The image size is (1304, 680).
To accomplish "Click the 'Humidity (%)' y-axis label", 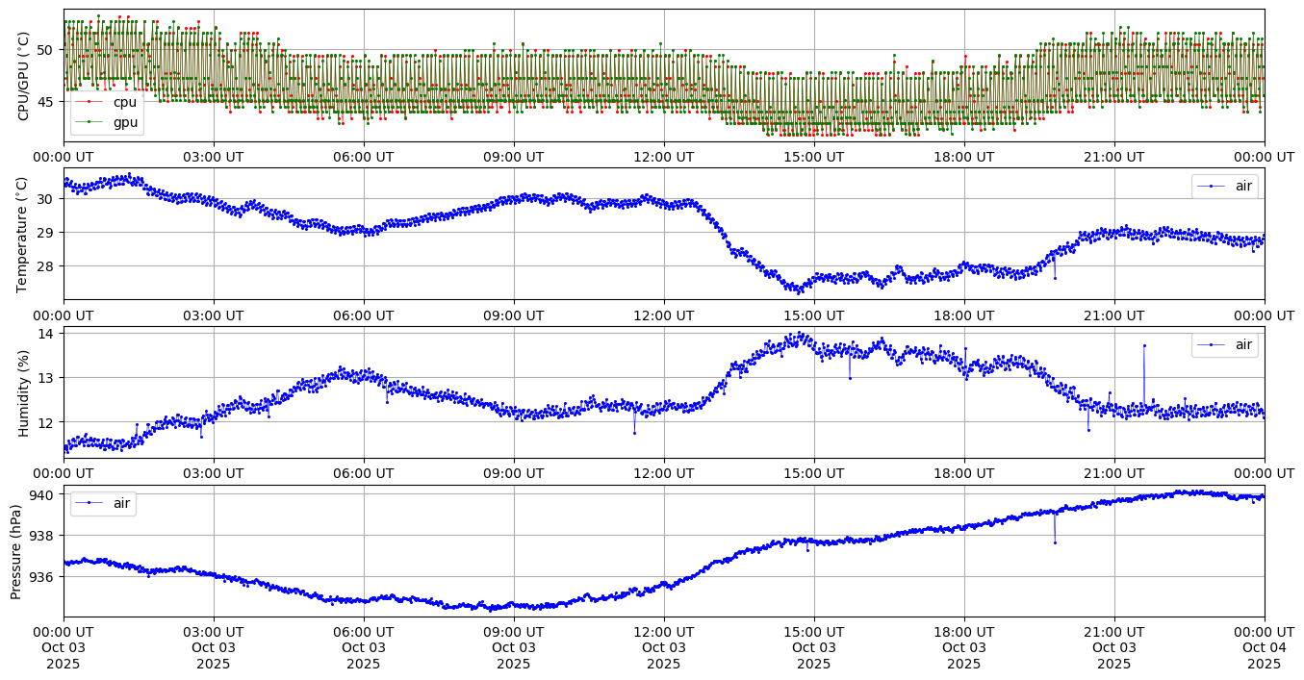I will (x=24, y=392).
